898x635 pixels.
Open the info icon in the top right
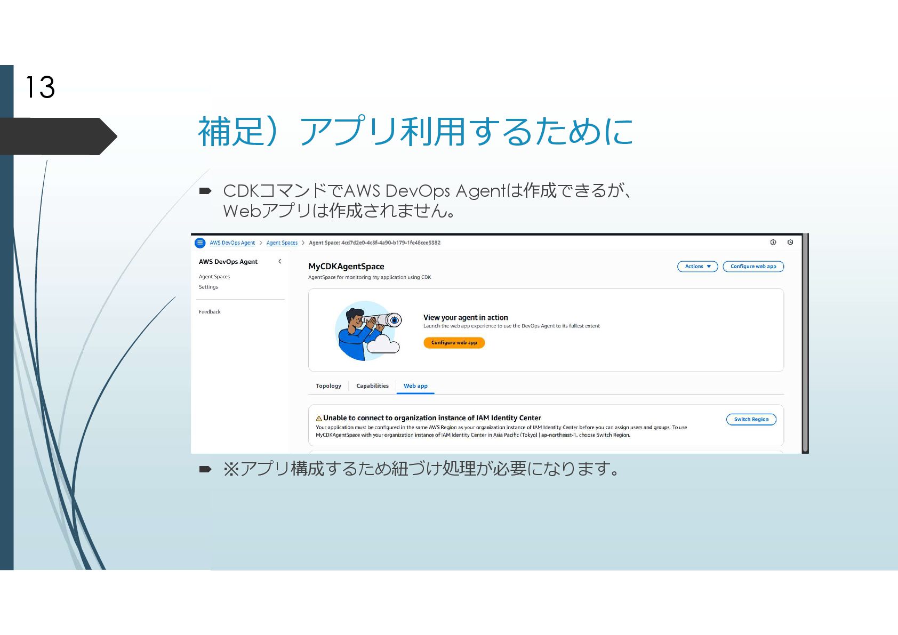tap(773, 242)
